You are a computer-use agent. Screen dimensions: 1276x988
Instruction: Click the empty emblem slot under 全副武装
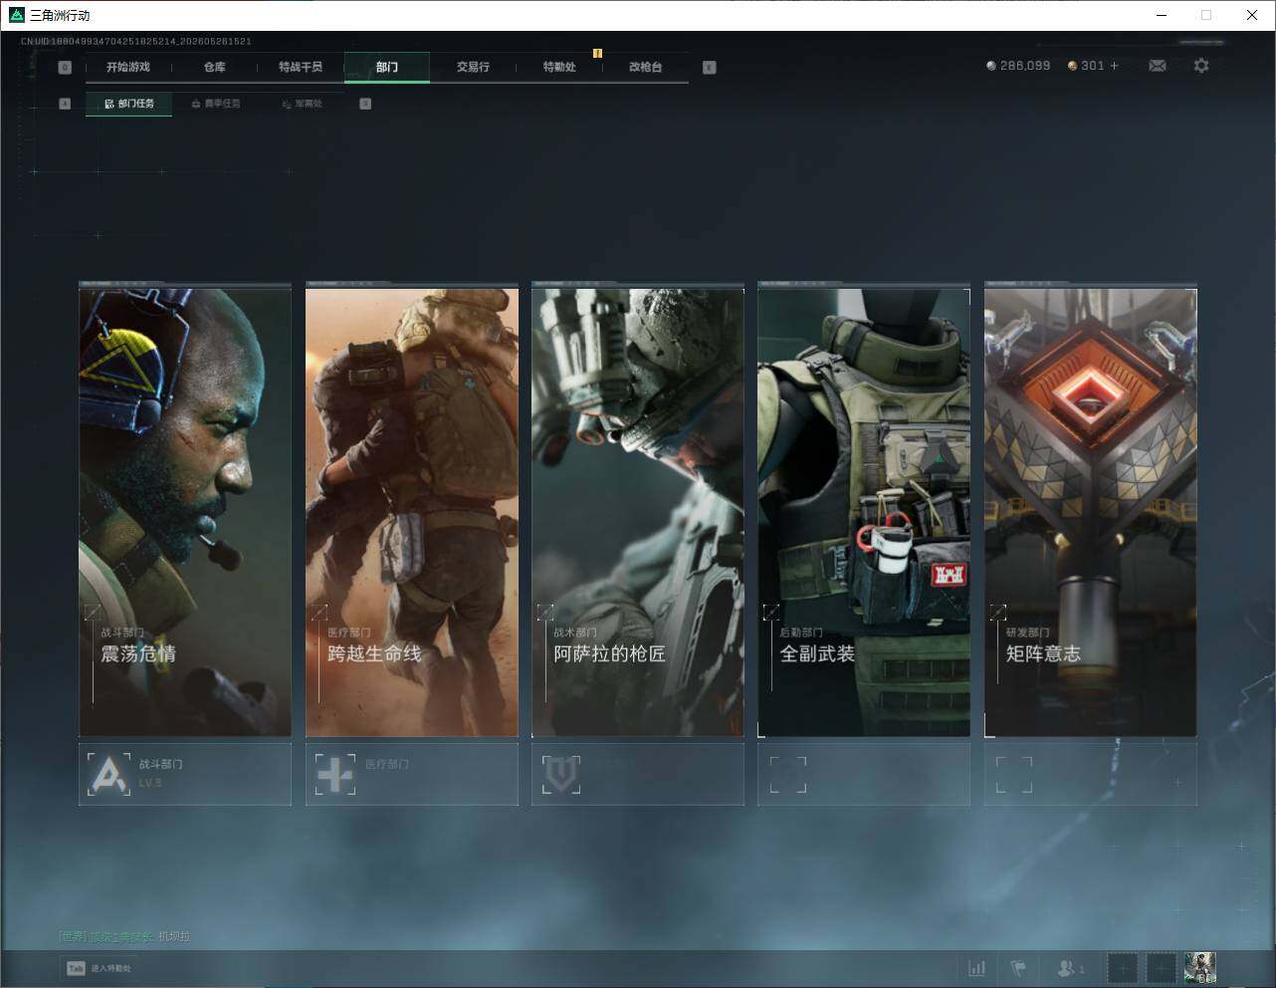click(787, 774)
